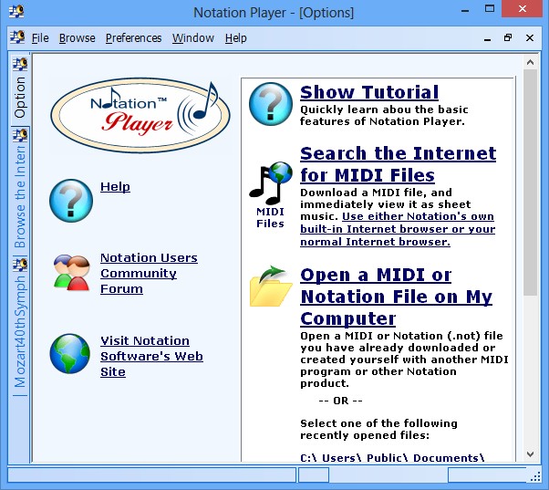Screen dimensions: 549x490
Task: Open the Help menu in menu bar
Action: [x=236, y=37]
